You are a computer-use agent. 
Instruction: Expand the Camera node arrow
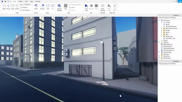(x=162, y=22)
